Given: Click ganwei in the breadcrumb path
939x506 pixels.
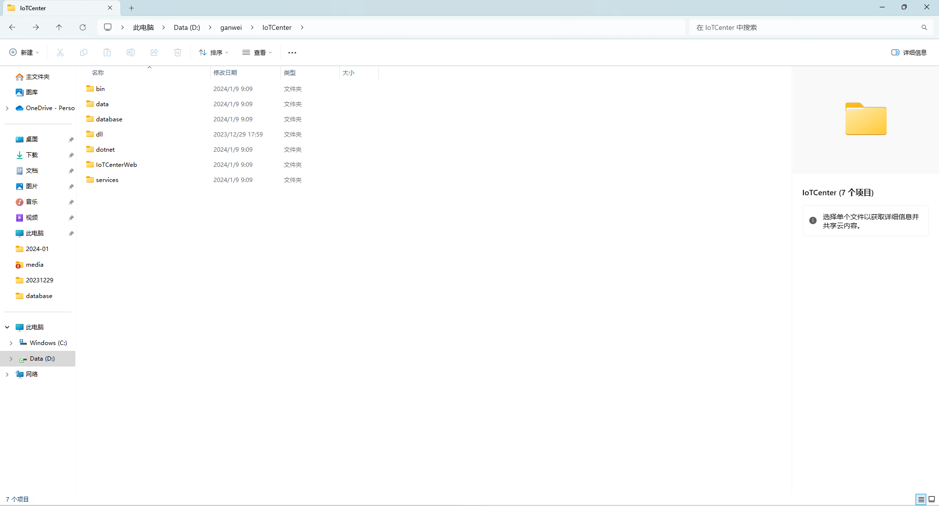Looking at the screenshot, I should [x=231, y=27].
